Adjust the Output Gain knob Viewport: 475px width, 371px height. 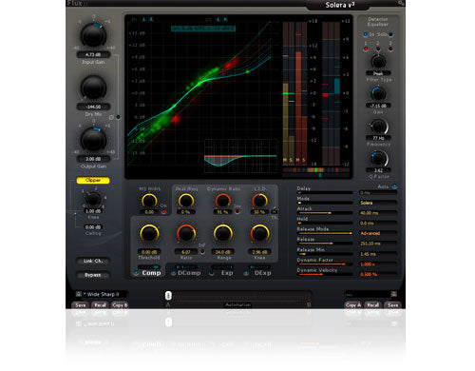coord(93,140)
